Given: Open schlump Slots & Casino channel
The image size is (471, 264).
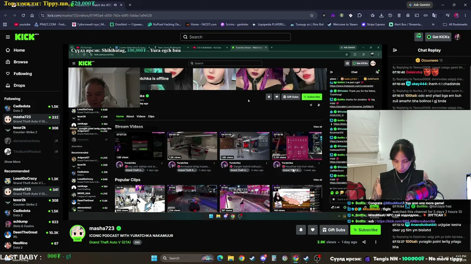Looking at the screenshot, I should (x=31, y=224).
